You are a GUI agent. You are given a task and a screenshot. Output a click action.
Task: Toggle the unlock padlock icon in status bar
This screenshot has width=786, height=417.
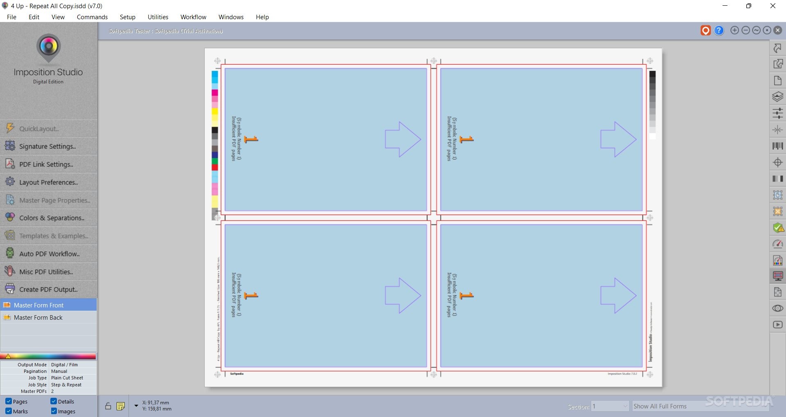click(108, 406)
